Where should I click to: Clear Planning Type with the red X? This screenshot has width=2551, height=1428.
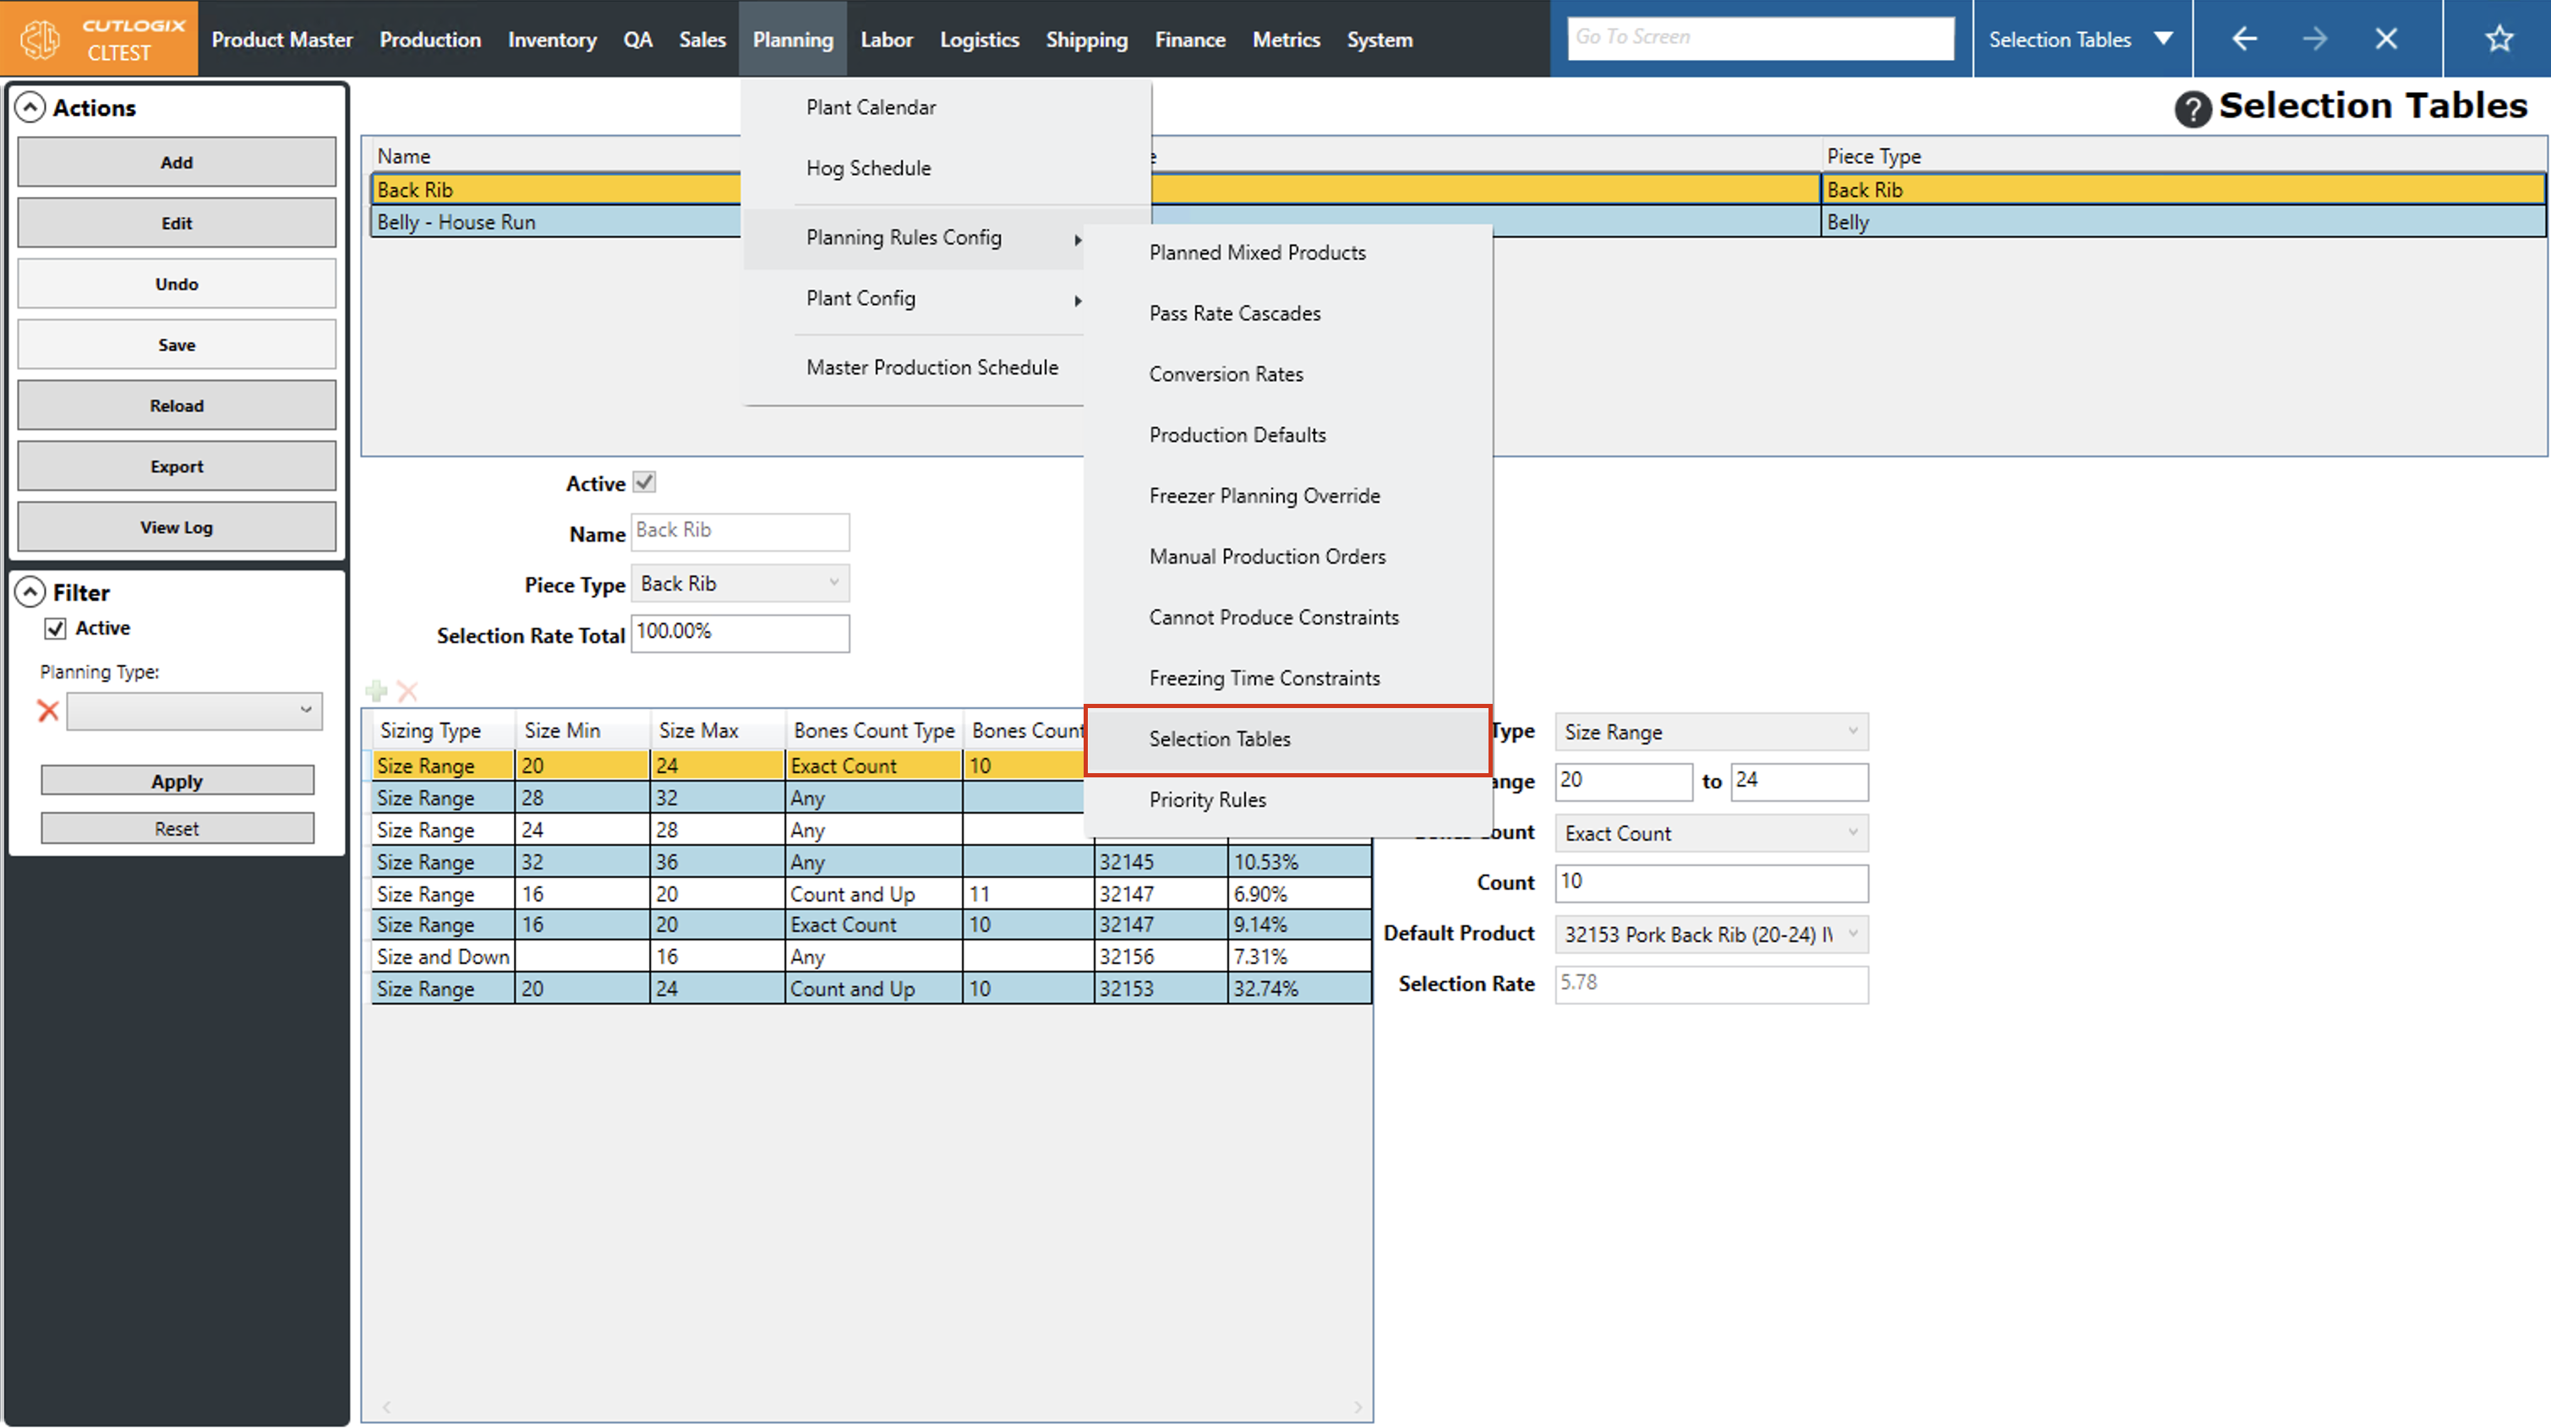[x=47, y=710]
